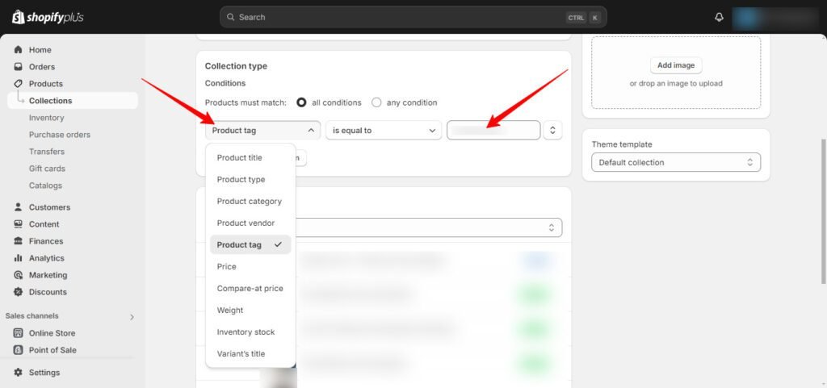827x388 pixels.
Task: Select the Discounts badge icon
Action: point(19,292)
